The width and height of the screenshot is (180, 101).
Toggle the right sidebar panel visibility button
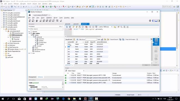pyautogui.click(x=158, y=21)
